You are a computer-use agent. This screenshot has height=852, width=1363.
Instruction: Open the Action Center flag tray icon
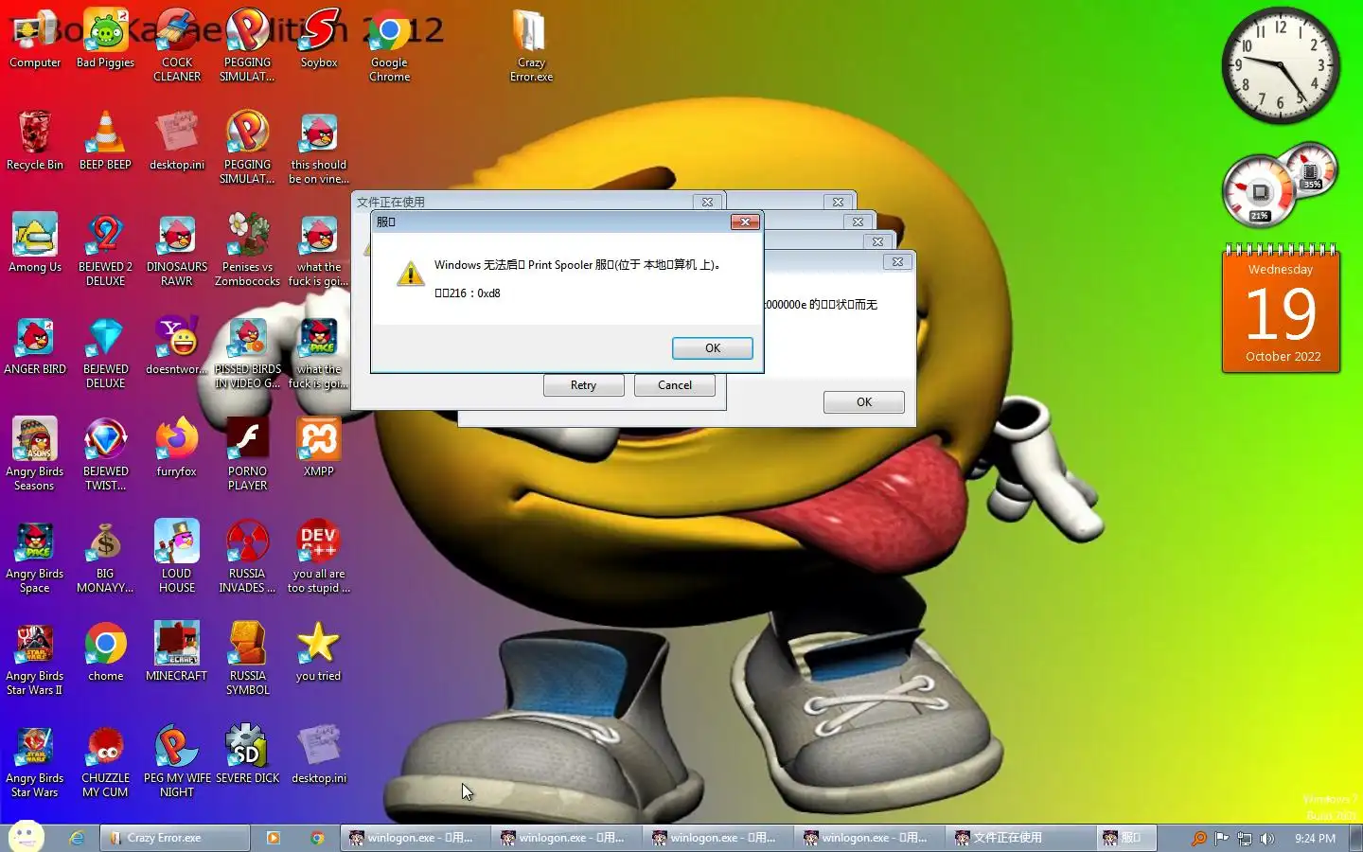[x=1221, y=838]
